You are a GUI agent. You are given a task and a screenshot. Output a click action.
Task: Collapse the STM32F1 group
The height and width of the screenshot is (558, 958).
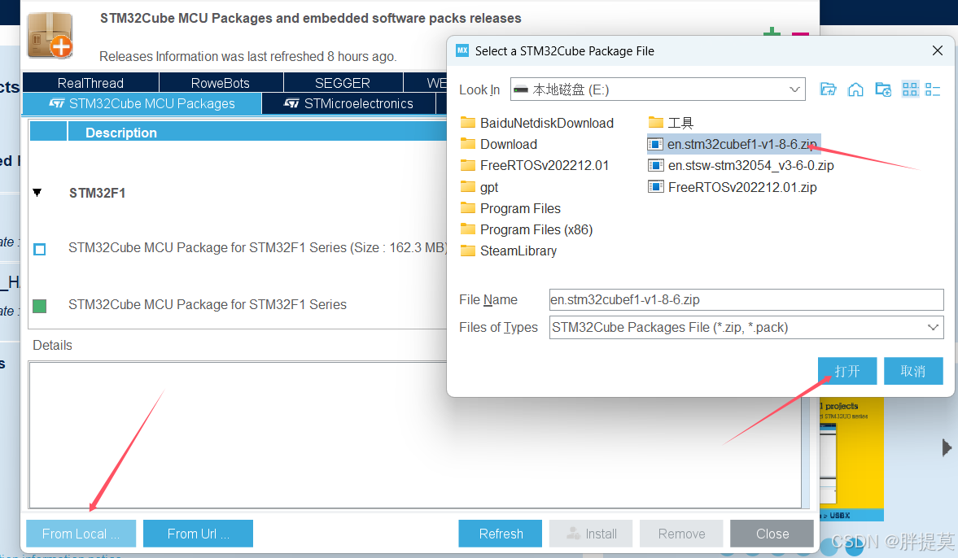[37, 193]
